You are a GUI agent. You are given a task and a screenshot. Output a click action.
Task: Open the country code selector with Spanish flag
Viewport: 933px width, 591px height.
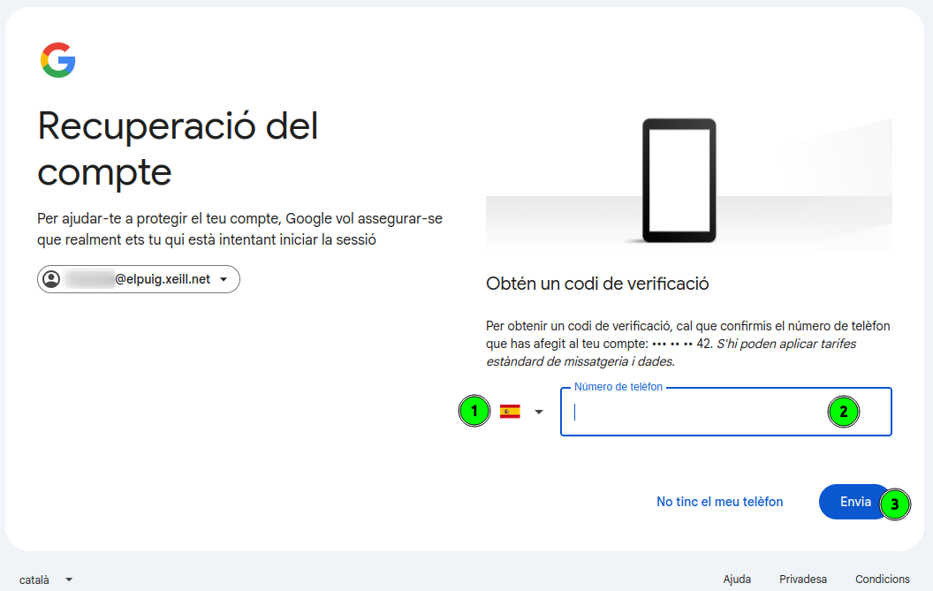522,412
